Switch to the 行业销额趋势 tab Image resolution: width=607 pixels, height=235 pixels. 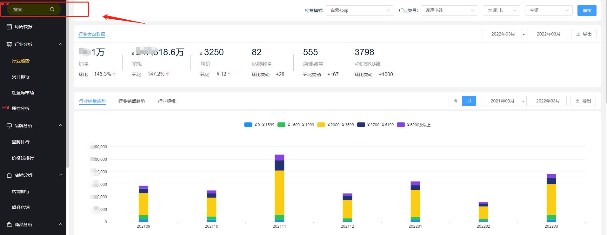click(x=132, y=101)
